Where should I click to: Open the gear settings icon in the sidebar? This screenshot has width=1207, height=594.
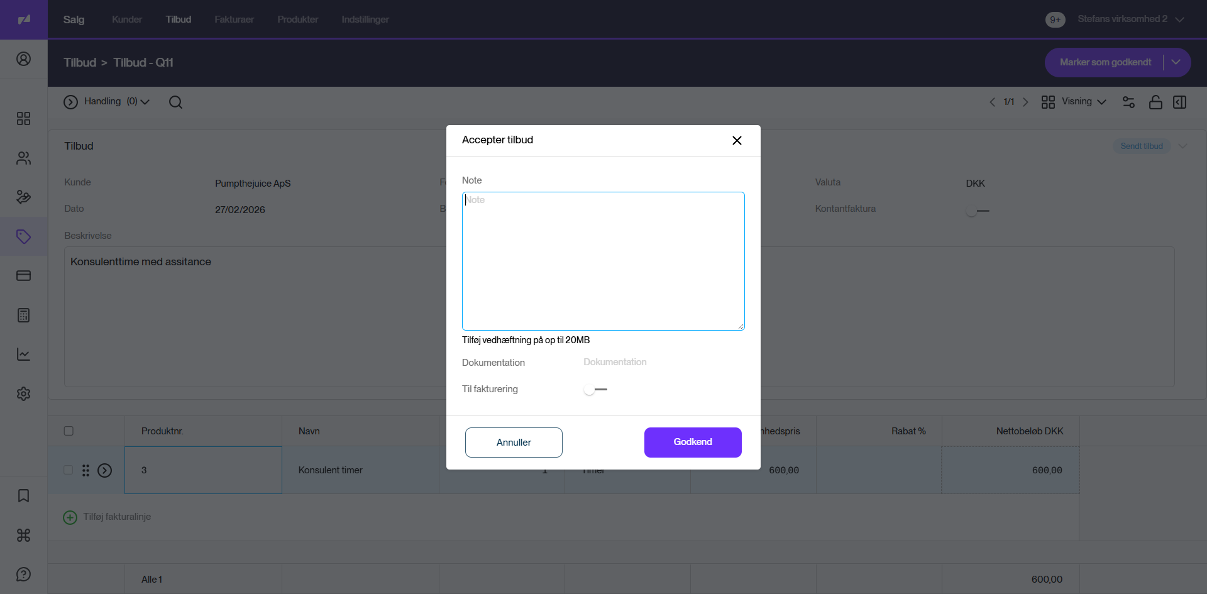tap(23, 394)
